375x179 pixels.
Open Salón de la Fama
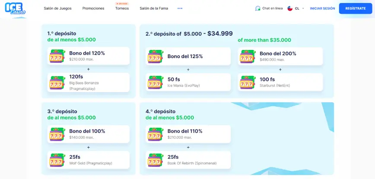coord(154,8)
